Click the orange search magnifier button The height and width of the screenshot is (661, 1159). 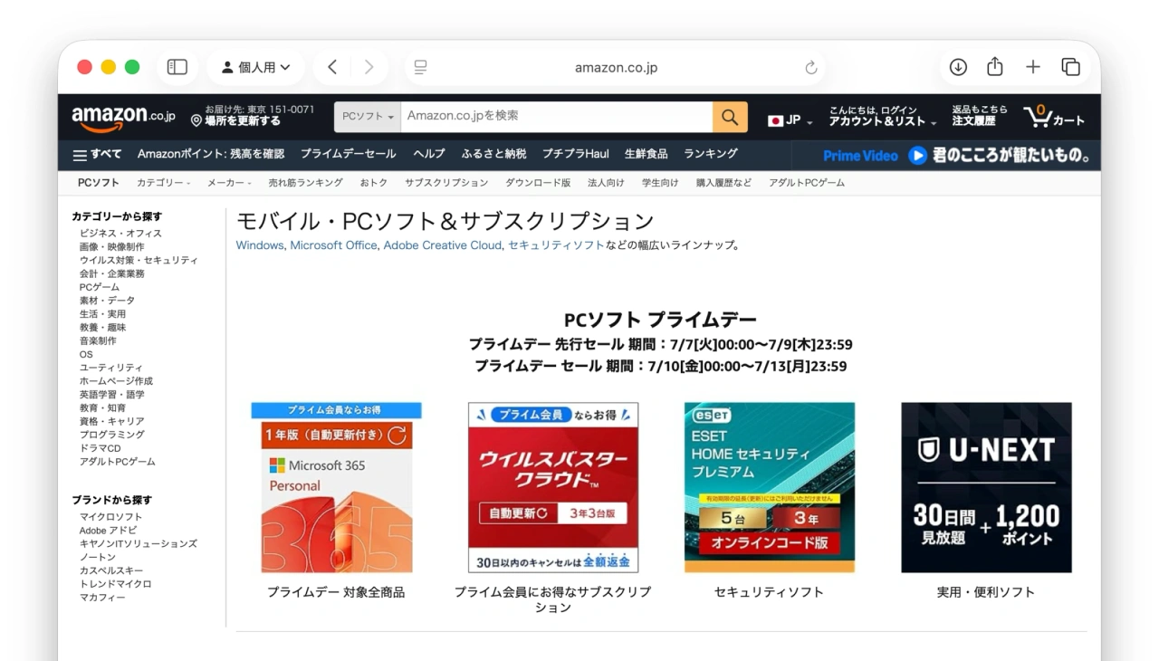point(730,117)
